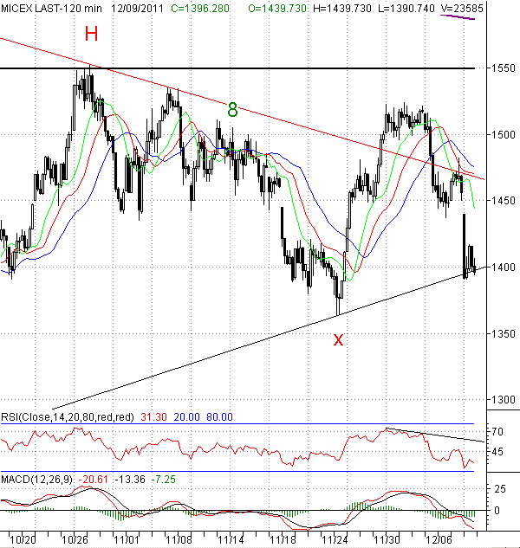Click the 1500 price axis label

[x=504, y=134]
